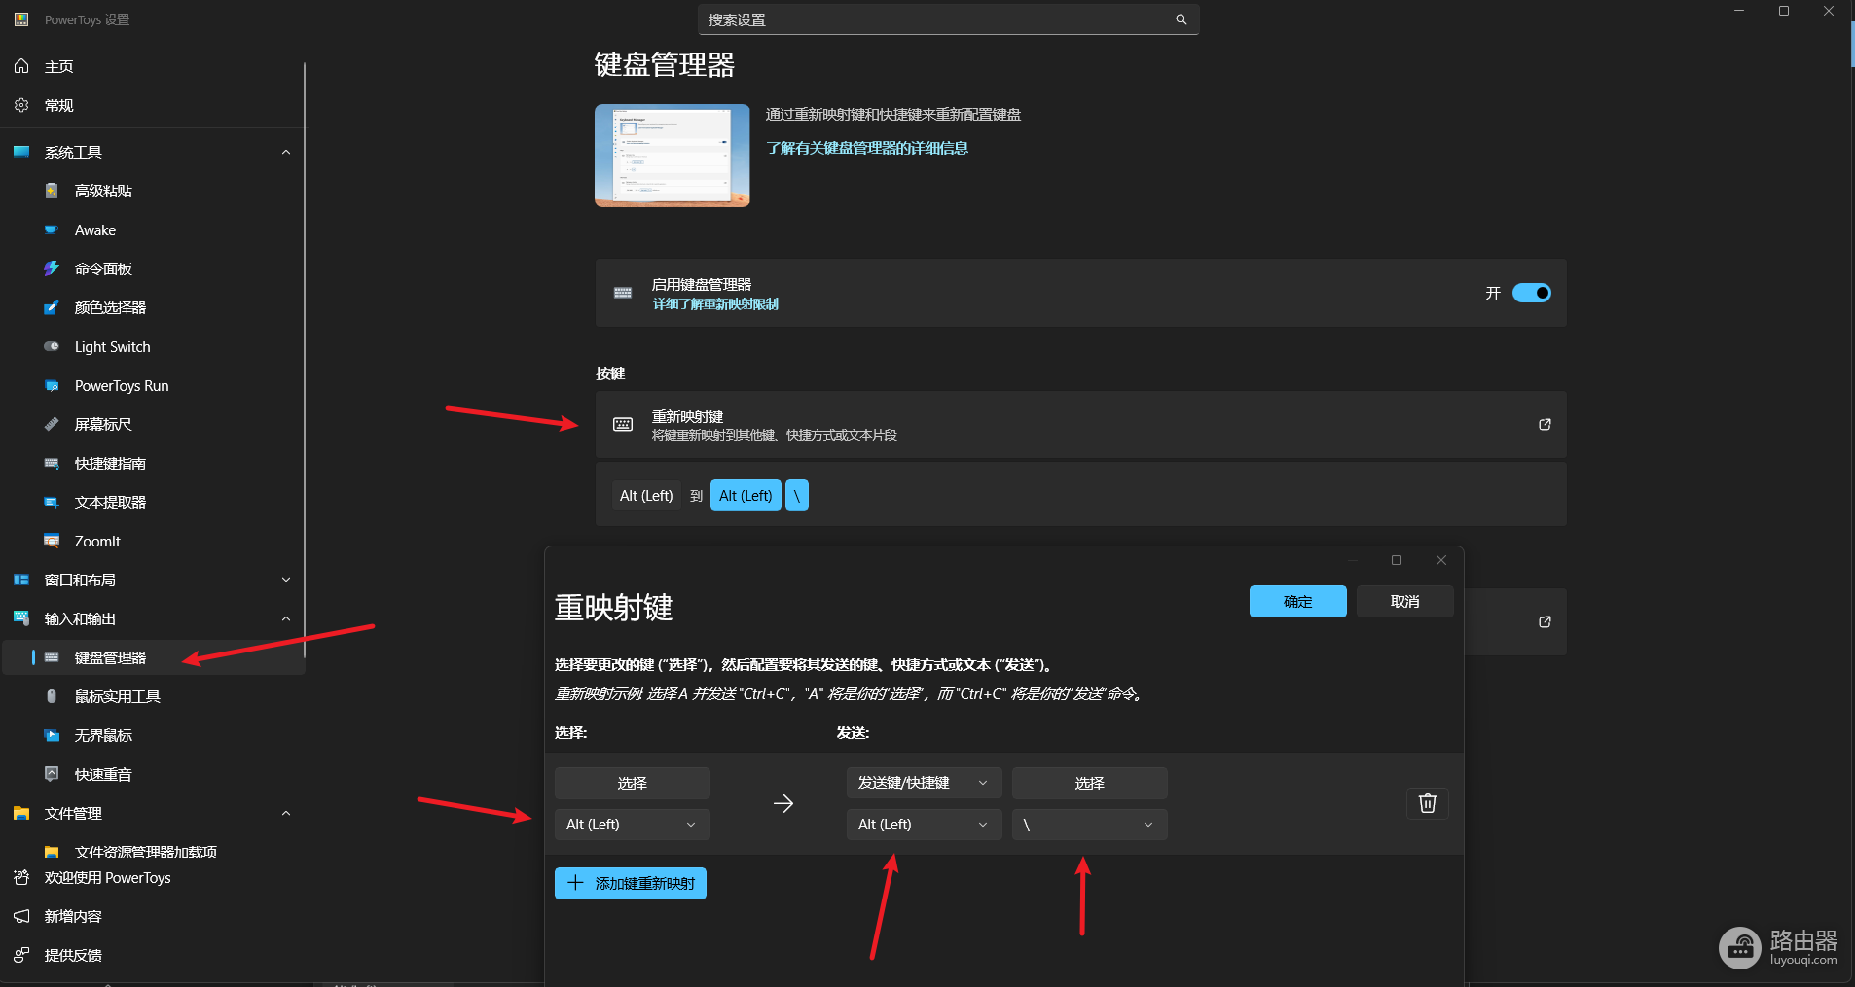Click 取消 in remap dialog
Image resolution: width=1855 pixels, height=987 pixels.
[x=1405, y=601]
